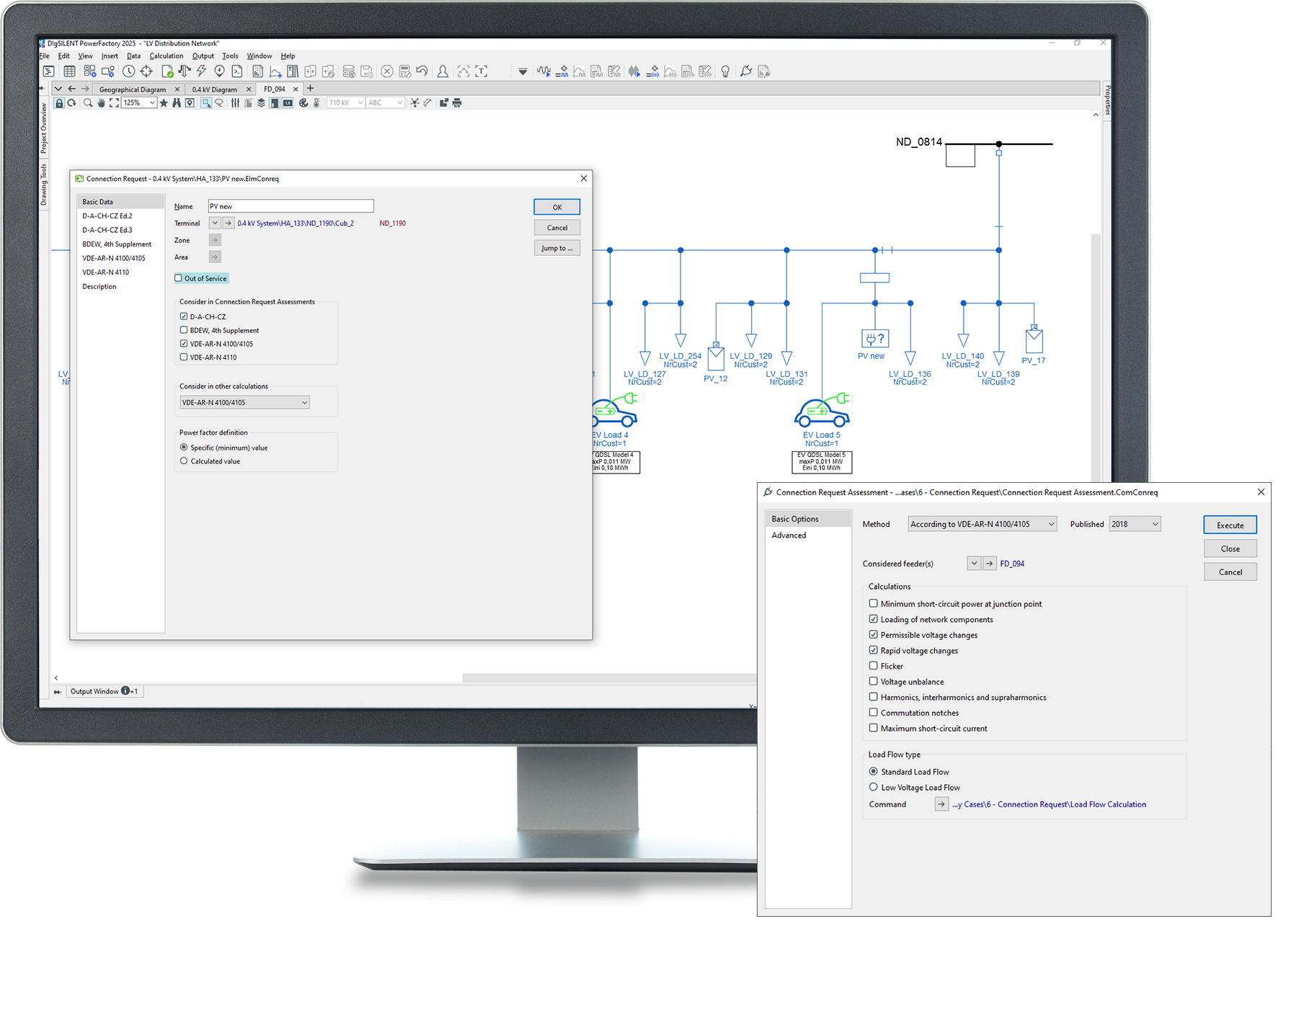Screen dimensions: 1304x1027
Task: Click the horizontal scrollbar below the diagram
Action: click(606, 677)
